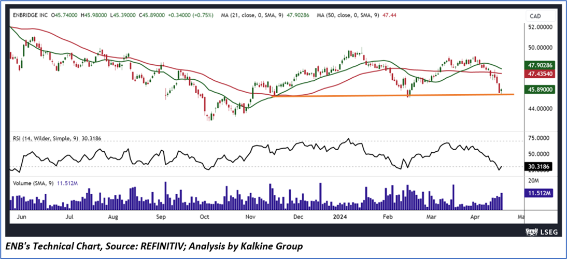Click the Dec label on time axis
Viewport: 567px width, 259px height.
(298, 217)
